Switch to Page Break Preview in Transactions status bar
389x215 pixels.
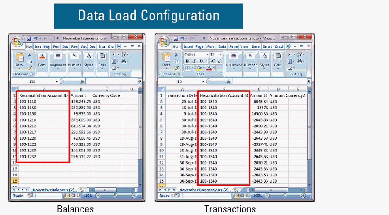click(x=248, y=196)
